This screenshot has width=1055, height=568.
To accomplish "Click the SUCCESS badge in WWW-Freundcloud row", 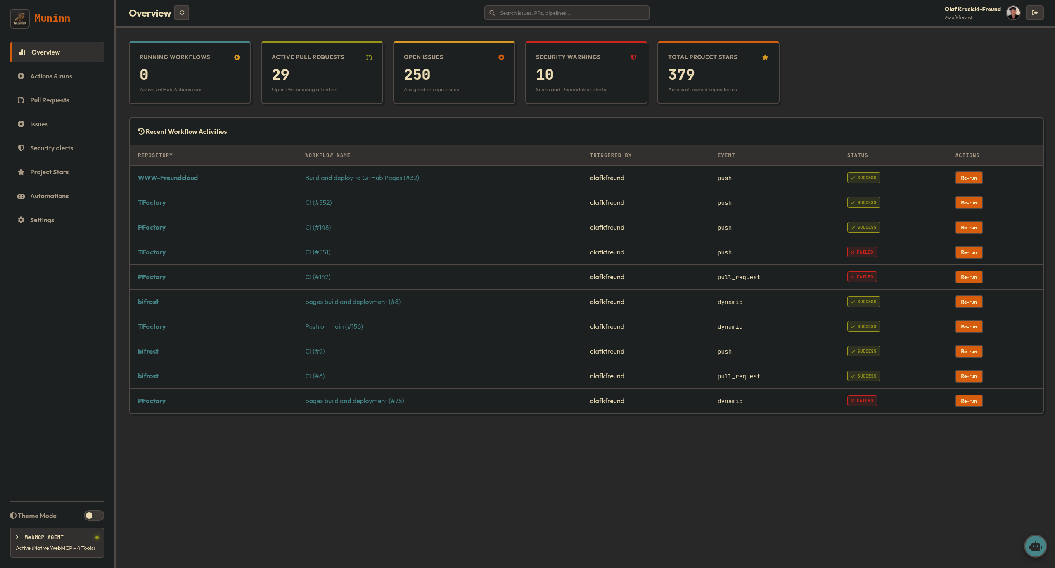I will (863, 178).
